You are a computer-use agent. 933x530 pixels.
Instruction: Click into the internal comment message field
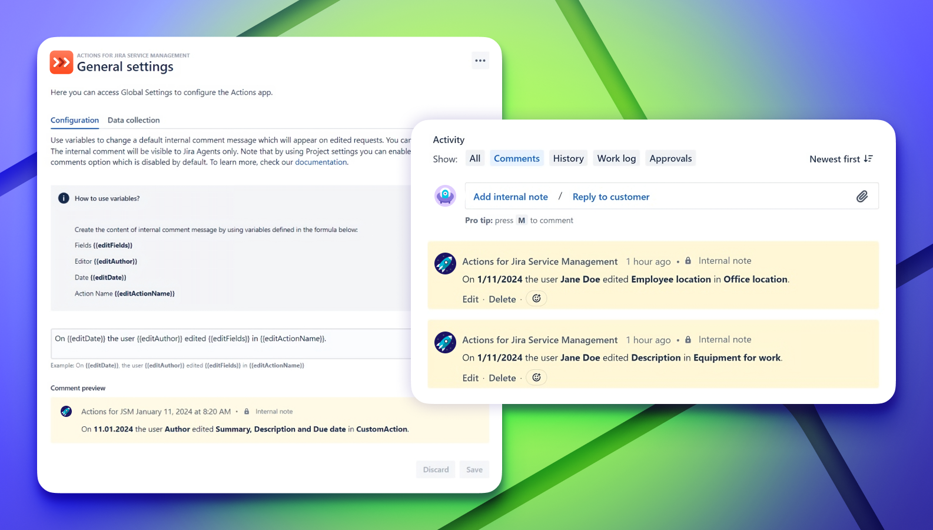point(231,343)
